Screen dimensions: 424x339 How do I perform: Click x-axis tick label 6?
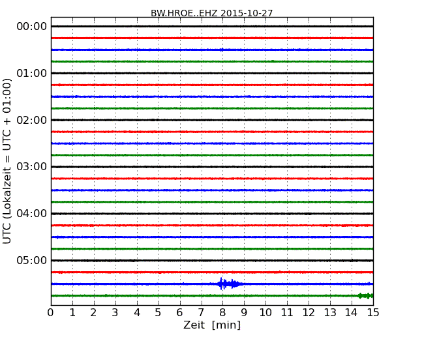179,313
